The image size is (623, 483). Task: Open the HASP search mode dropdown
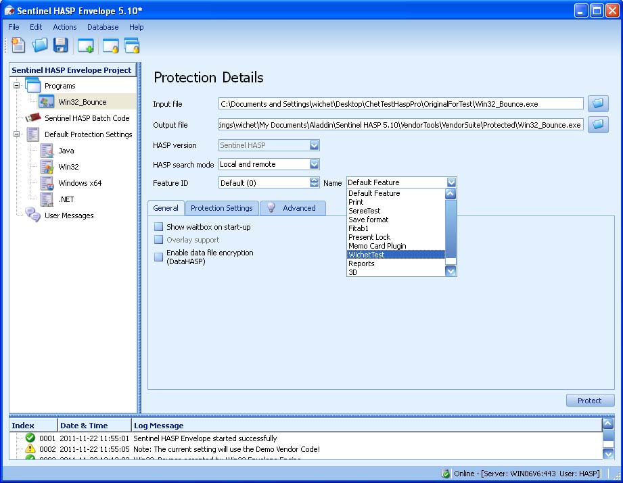pos(314,164)
